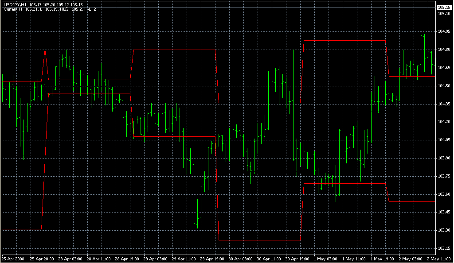Select the 104.35 price scale label
This screenshot has width=454, height=263.
point(444,104)
